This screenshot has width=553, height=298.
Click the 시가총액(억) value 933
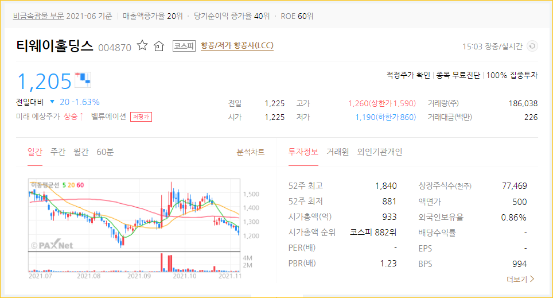[390, 217]
